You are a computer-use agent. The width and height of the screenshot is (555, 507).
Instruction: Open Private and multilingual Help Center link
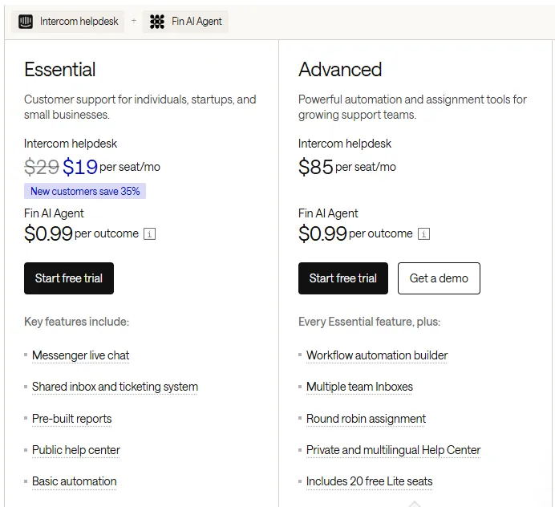393,450
